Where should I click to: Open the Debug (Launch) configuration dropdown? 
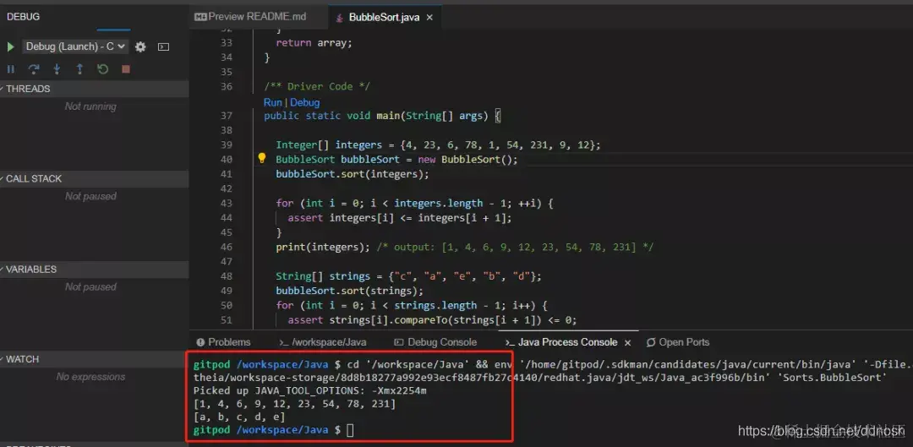(x=75, y=46)
